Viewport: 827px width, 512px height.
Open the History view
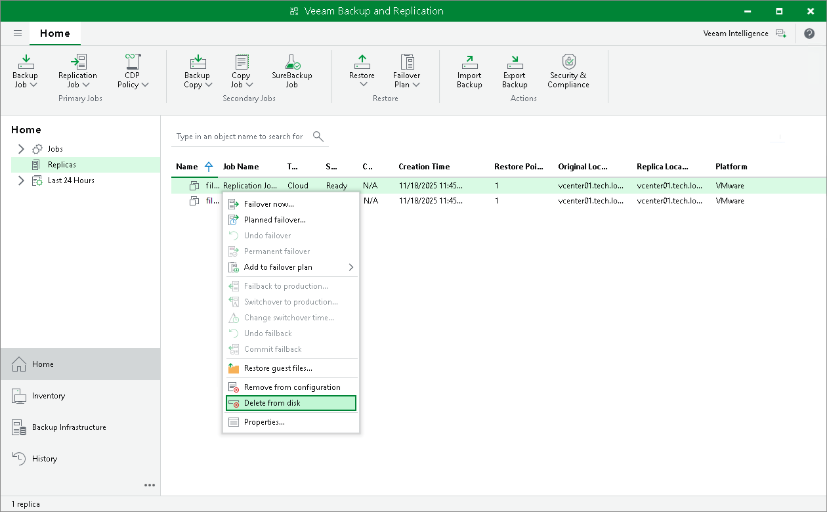click(45, 458)
